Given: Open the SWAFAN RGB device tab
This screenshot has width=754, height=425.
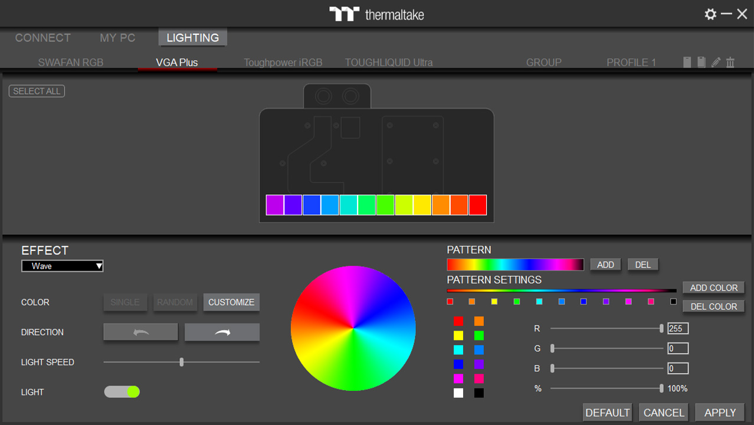Looking at the screenshot, I should point(71,63).
